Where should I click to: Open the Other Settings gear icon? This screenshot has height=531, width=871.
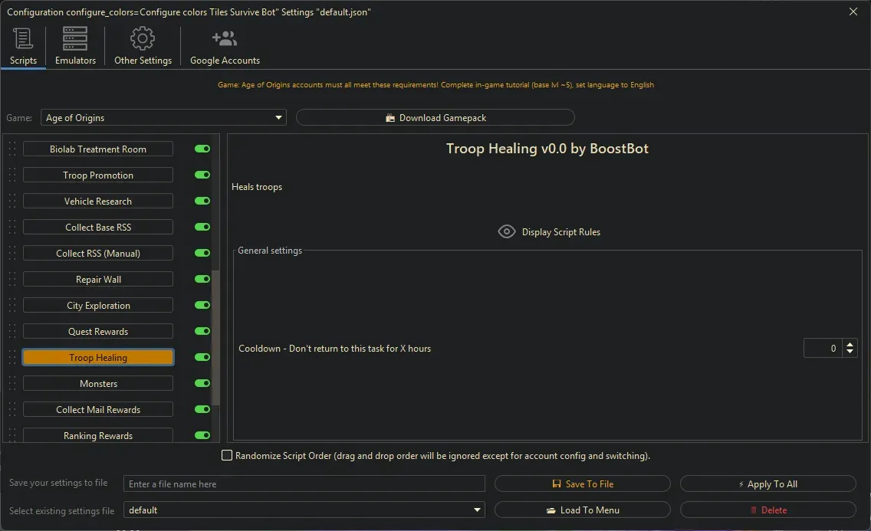(142, 37)
